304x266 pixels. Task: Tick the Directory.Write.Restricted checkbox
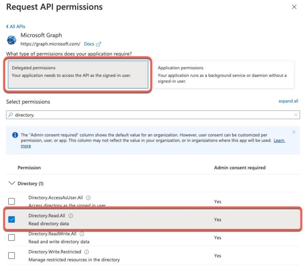pyautogui.click(x=11, y=256)
